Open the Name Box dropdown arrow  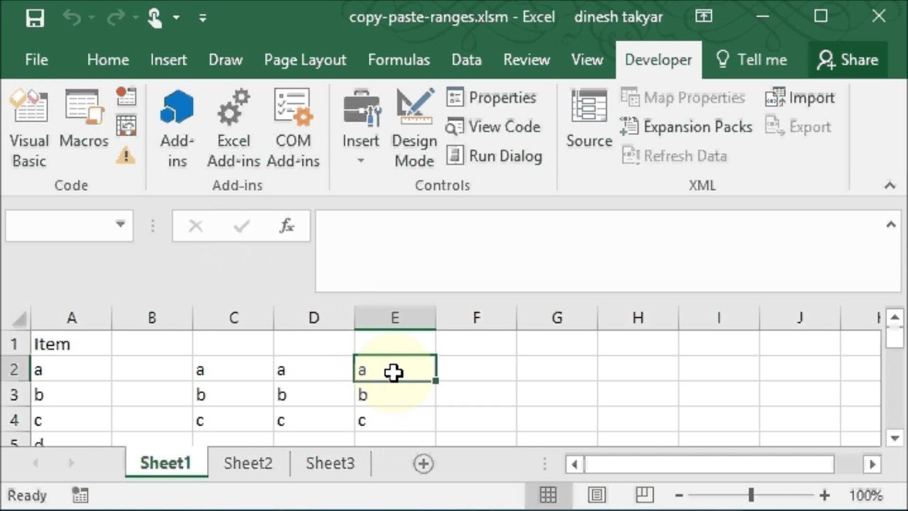tap(120, 225)
